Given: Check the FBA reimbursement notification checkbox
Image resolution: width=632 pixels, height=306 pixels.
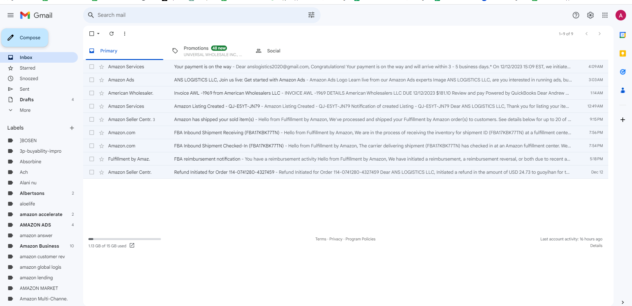Looking at the screenshot, I should (x=92, y=159).
